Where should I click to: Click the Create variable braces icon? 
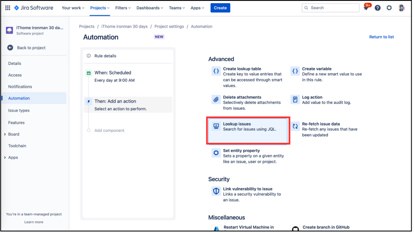pos(295,71)
